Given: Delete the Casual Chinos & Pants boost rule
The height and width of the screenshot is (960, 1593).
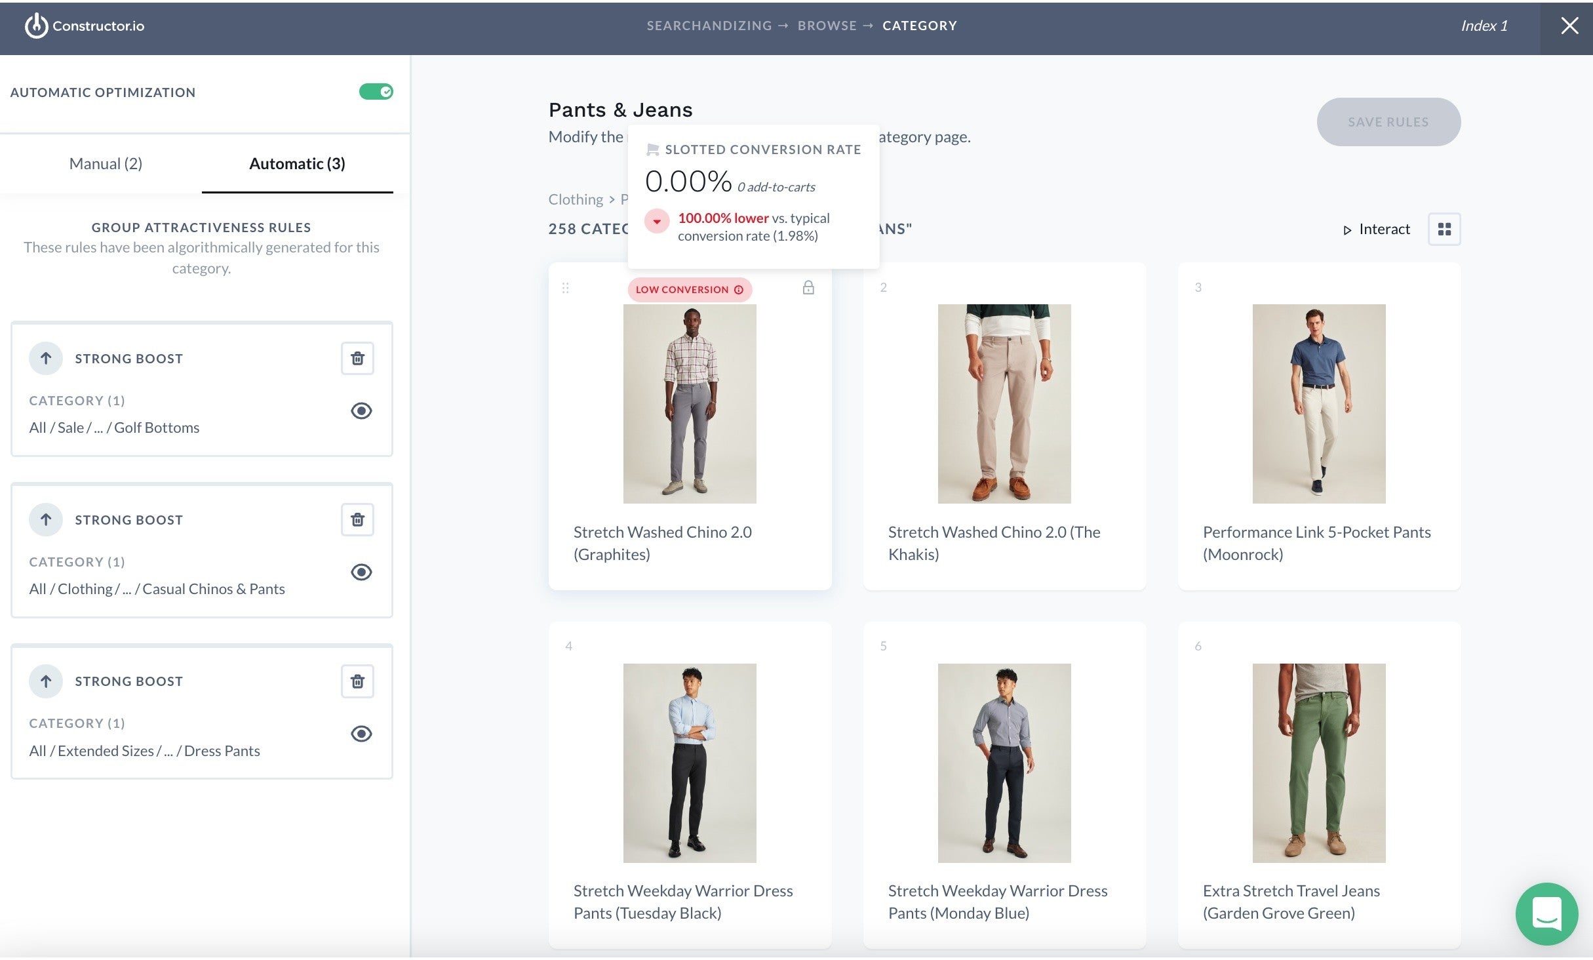Looking at the screenshot, I should tap(357, 520).
